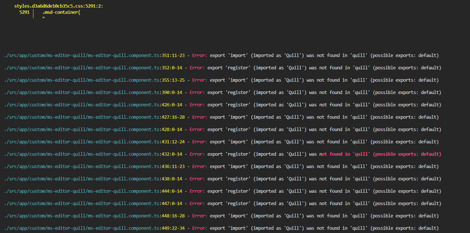Viewport: 470px width, 233px height.
Task: Click the red 'Error:' label on 427:16-28 row
Action: pyautogui.click(x=200, y=117)
